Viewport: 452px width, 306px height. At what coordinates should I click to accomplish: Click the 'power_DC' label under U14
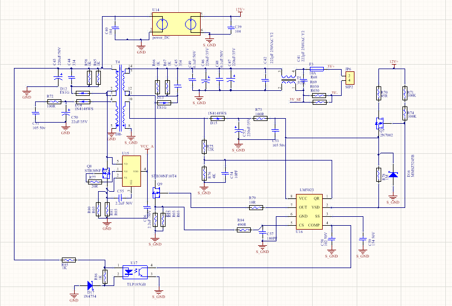[161, 38]
